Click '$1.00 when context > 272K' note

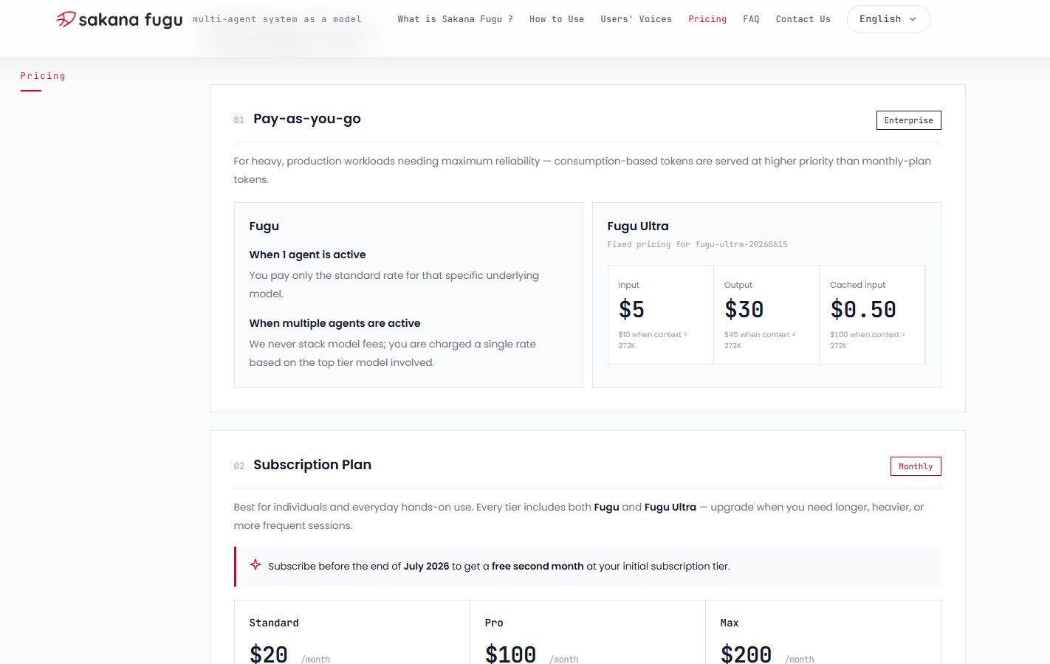point(867,340)
